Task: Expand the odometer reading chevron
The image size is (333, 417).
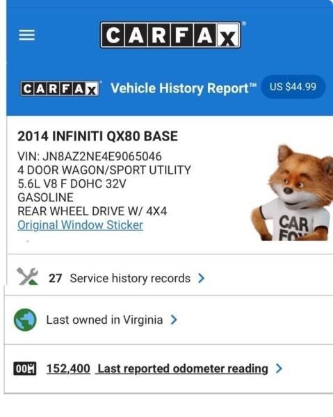Action: tap(279, 368)
